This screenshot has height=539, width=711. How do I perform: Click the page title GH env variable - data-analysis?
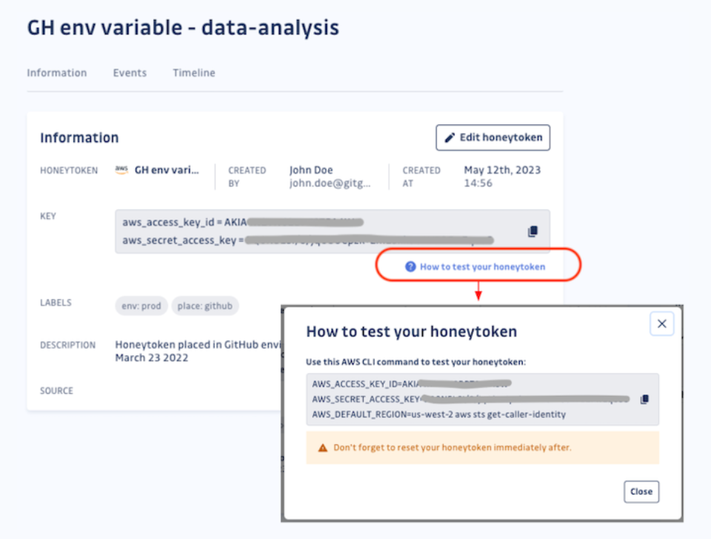pyautogui.click(x=183, y=27)
